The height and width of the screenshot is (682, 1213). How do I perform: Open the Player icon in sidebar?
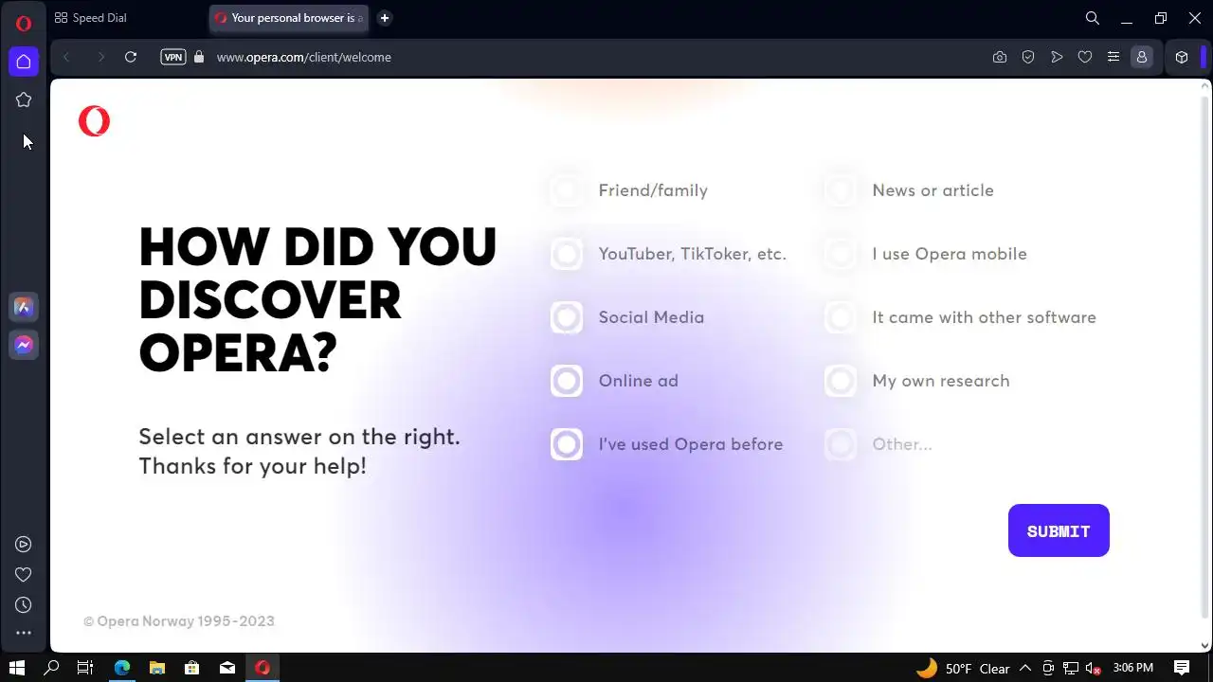tap(24, 544)
